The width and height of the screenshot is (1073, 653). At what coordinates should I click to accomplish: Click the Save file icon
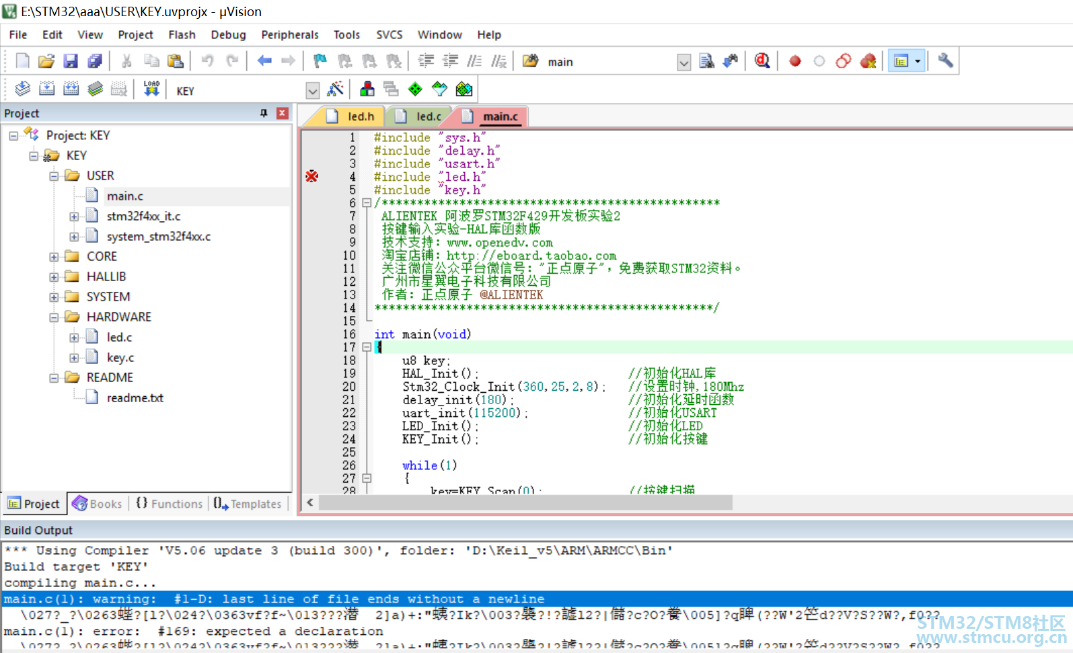click(x=71, y=61)
